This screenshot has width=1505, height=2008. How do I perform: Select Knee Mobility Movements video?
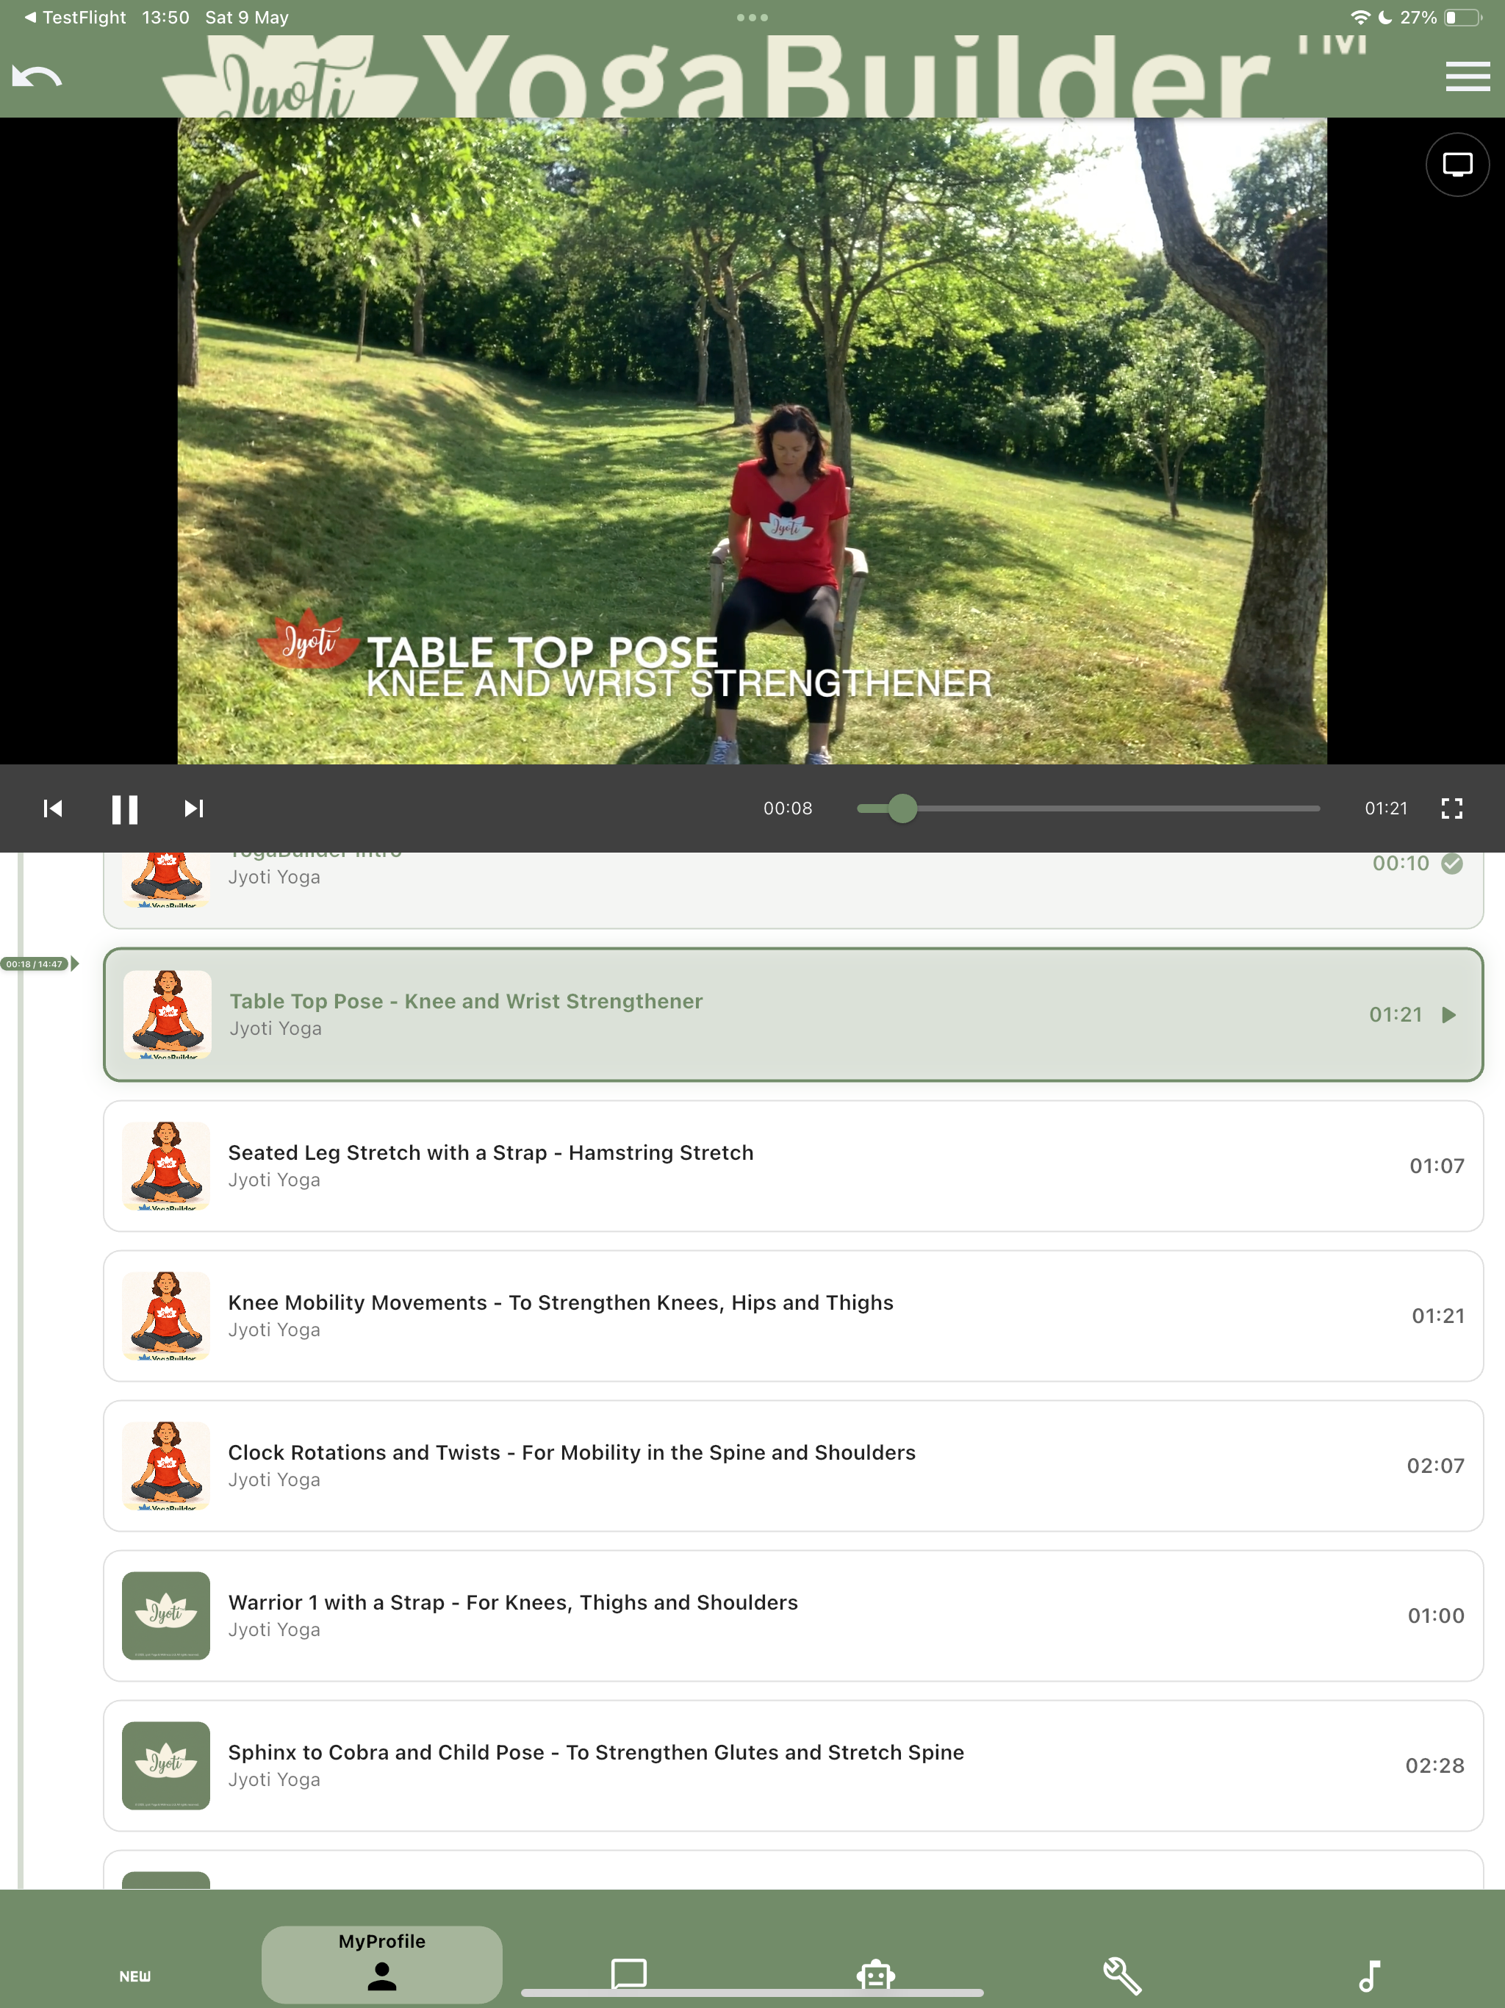pos(794,1316)
